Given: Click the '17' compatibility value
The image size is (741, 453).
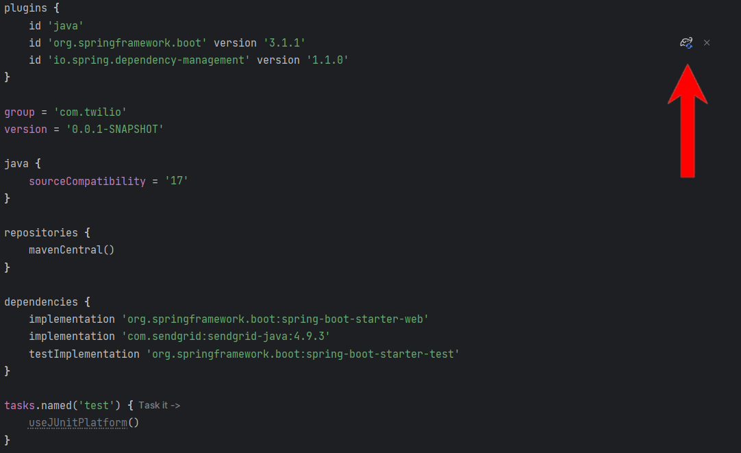Looking at the screenshot, I should click(176, 181).
